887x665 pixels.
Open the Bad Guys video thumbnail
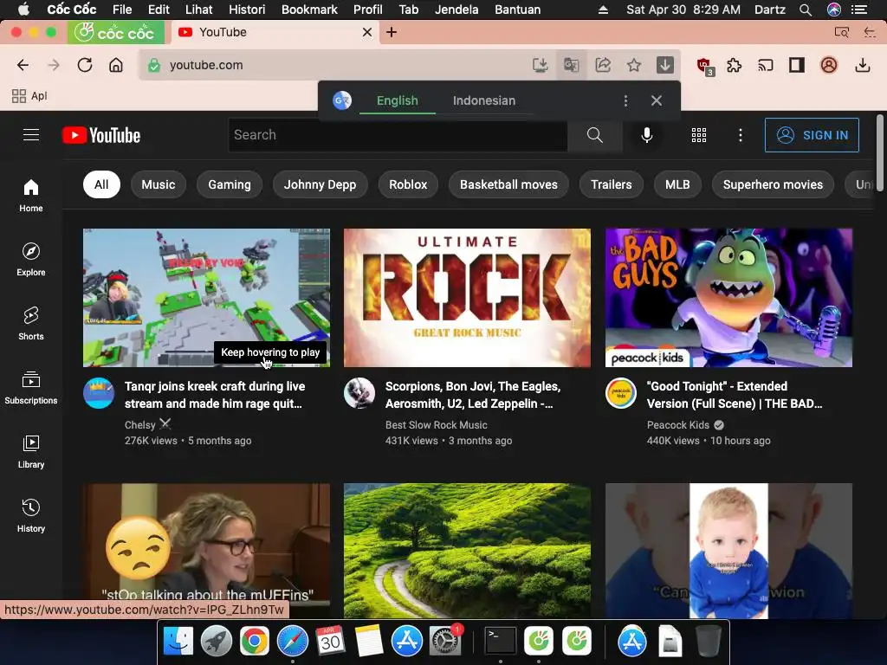click(728, 298)
